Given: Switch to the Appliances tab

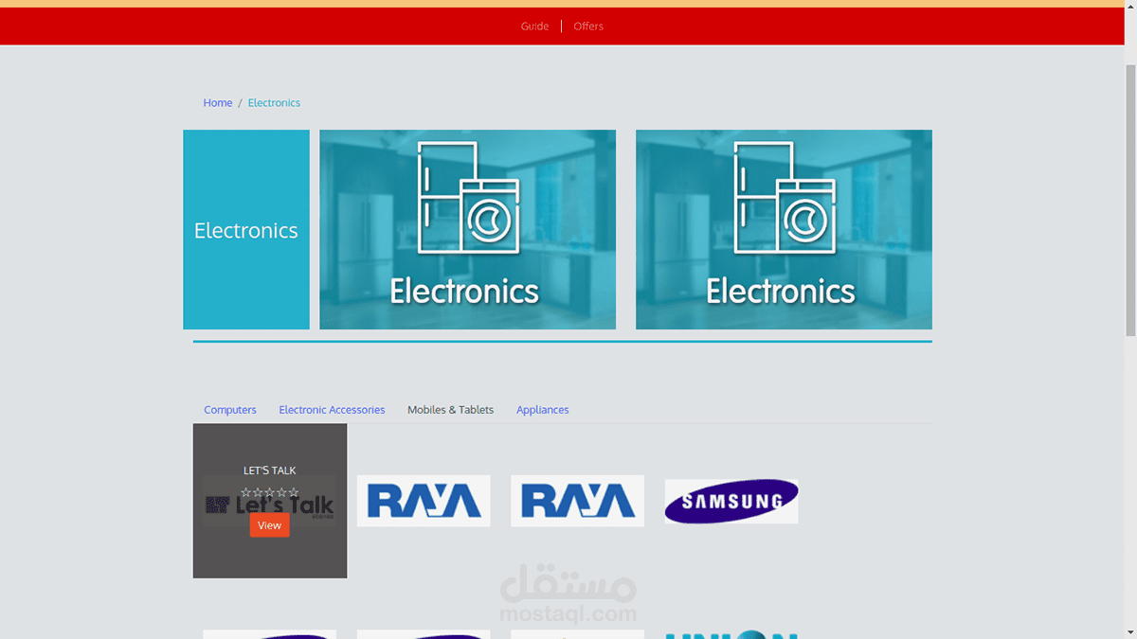Looking at the screenshot, I should [542, 410].
